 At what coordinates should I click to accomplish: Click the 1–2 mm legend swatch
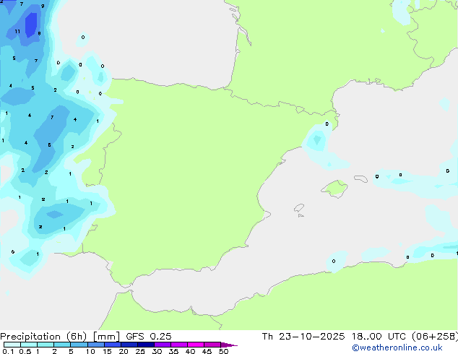click(x=46, y=345)
